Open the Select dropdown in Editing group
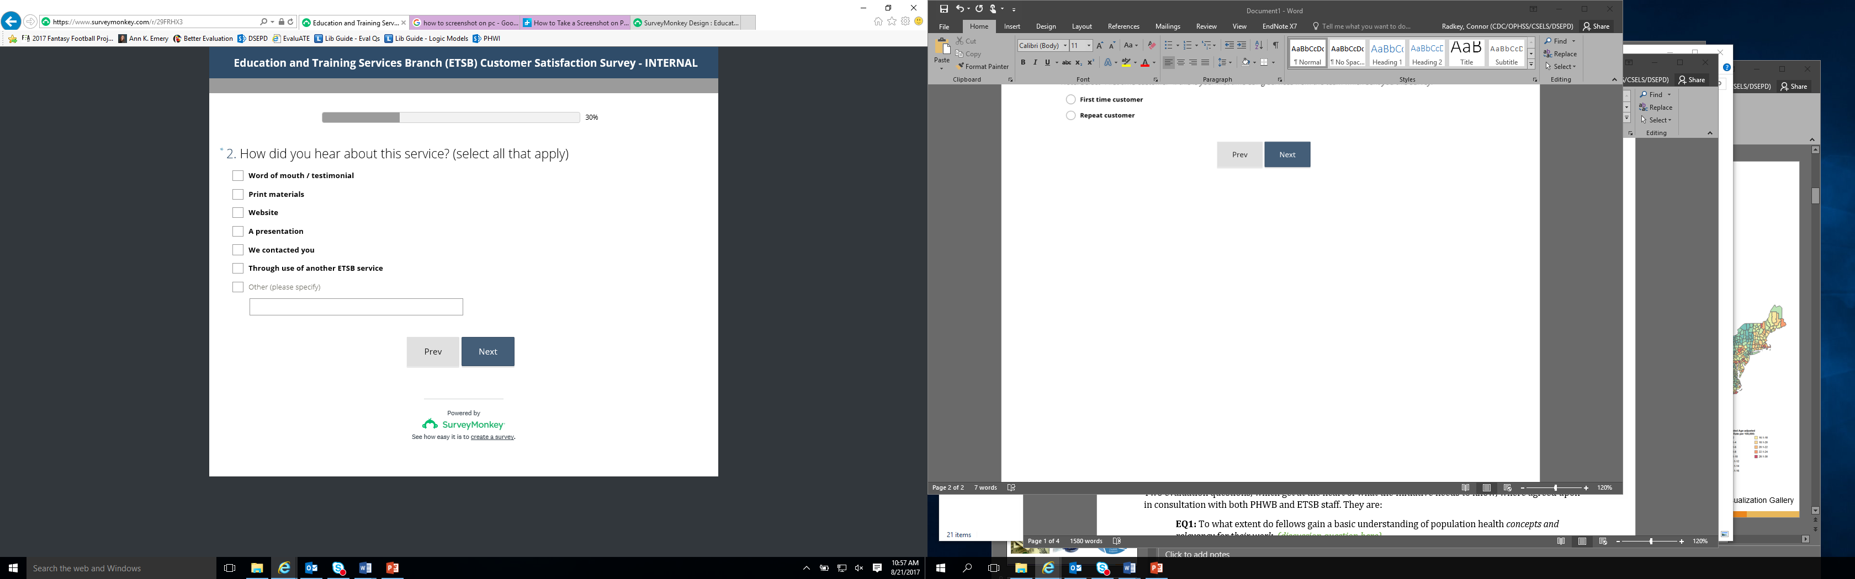This screenshot has height=579, width=1855. 1561,67
